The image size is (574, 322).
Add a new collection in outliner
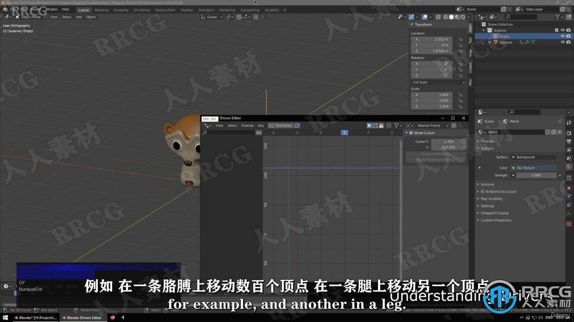coord(569,17)
